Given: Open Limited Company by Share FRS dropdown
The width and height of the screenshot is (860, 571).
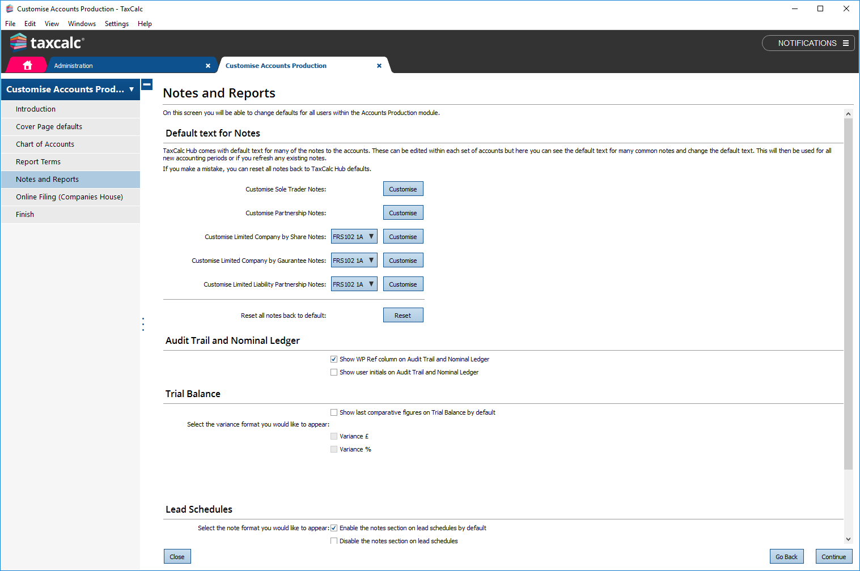Looking at the screenshot, I should [354, 237].
